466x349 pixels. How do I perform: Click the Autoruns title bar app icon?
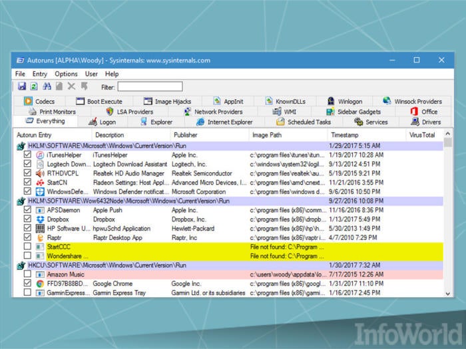click(20, 60)
